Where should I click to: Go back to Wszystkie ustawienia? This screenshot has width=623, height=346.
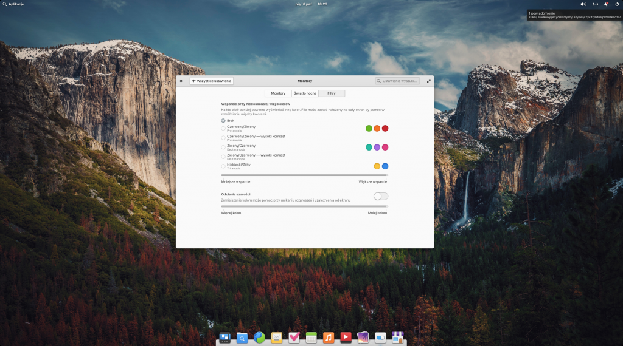211,81
